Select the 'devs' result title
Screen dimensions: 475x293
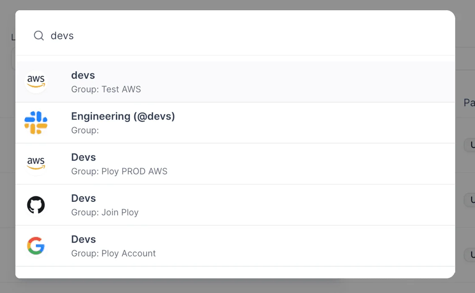tap(83, 75)
